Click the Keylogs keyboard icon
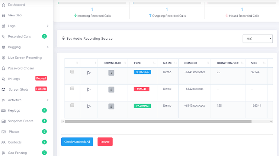The width and height of the screenshot is (279, 156). point(3,111)
